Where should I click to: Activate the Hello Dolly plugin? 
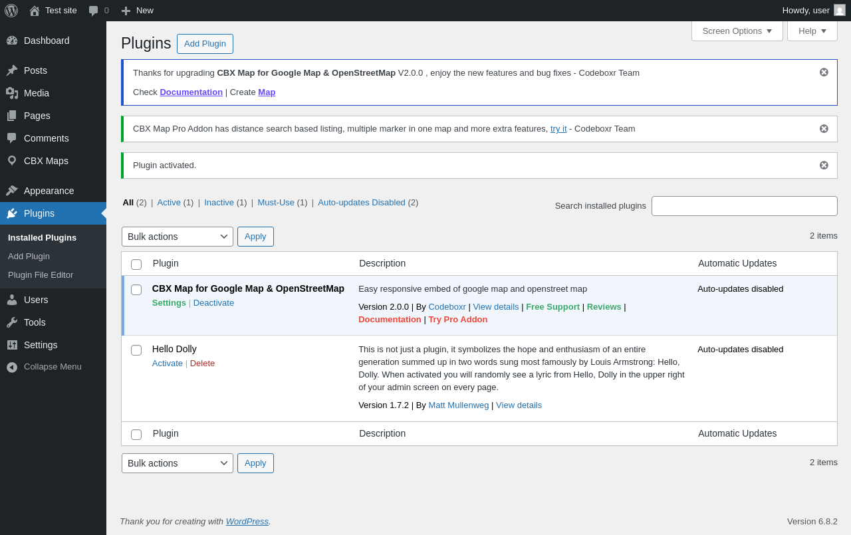168,364
